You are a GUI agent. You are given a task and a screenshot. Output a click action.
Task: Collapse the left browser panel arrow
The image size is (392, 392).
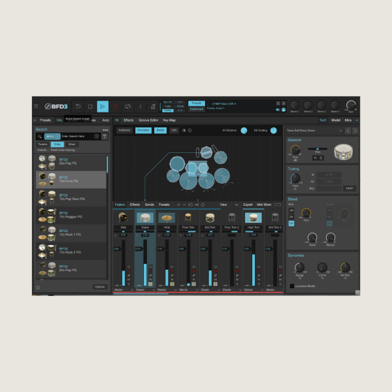35,120
